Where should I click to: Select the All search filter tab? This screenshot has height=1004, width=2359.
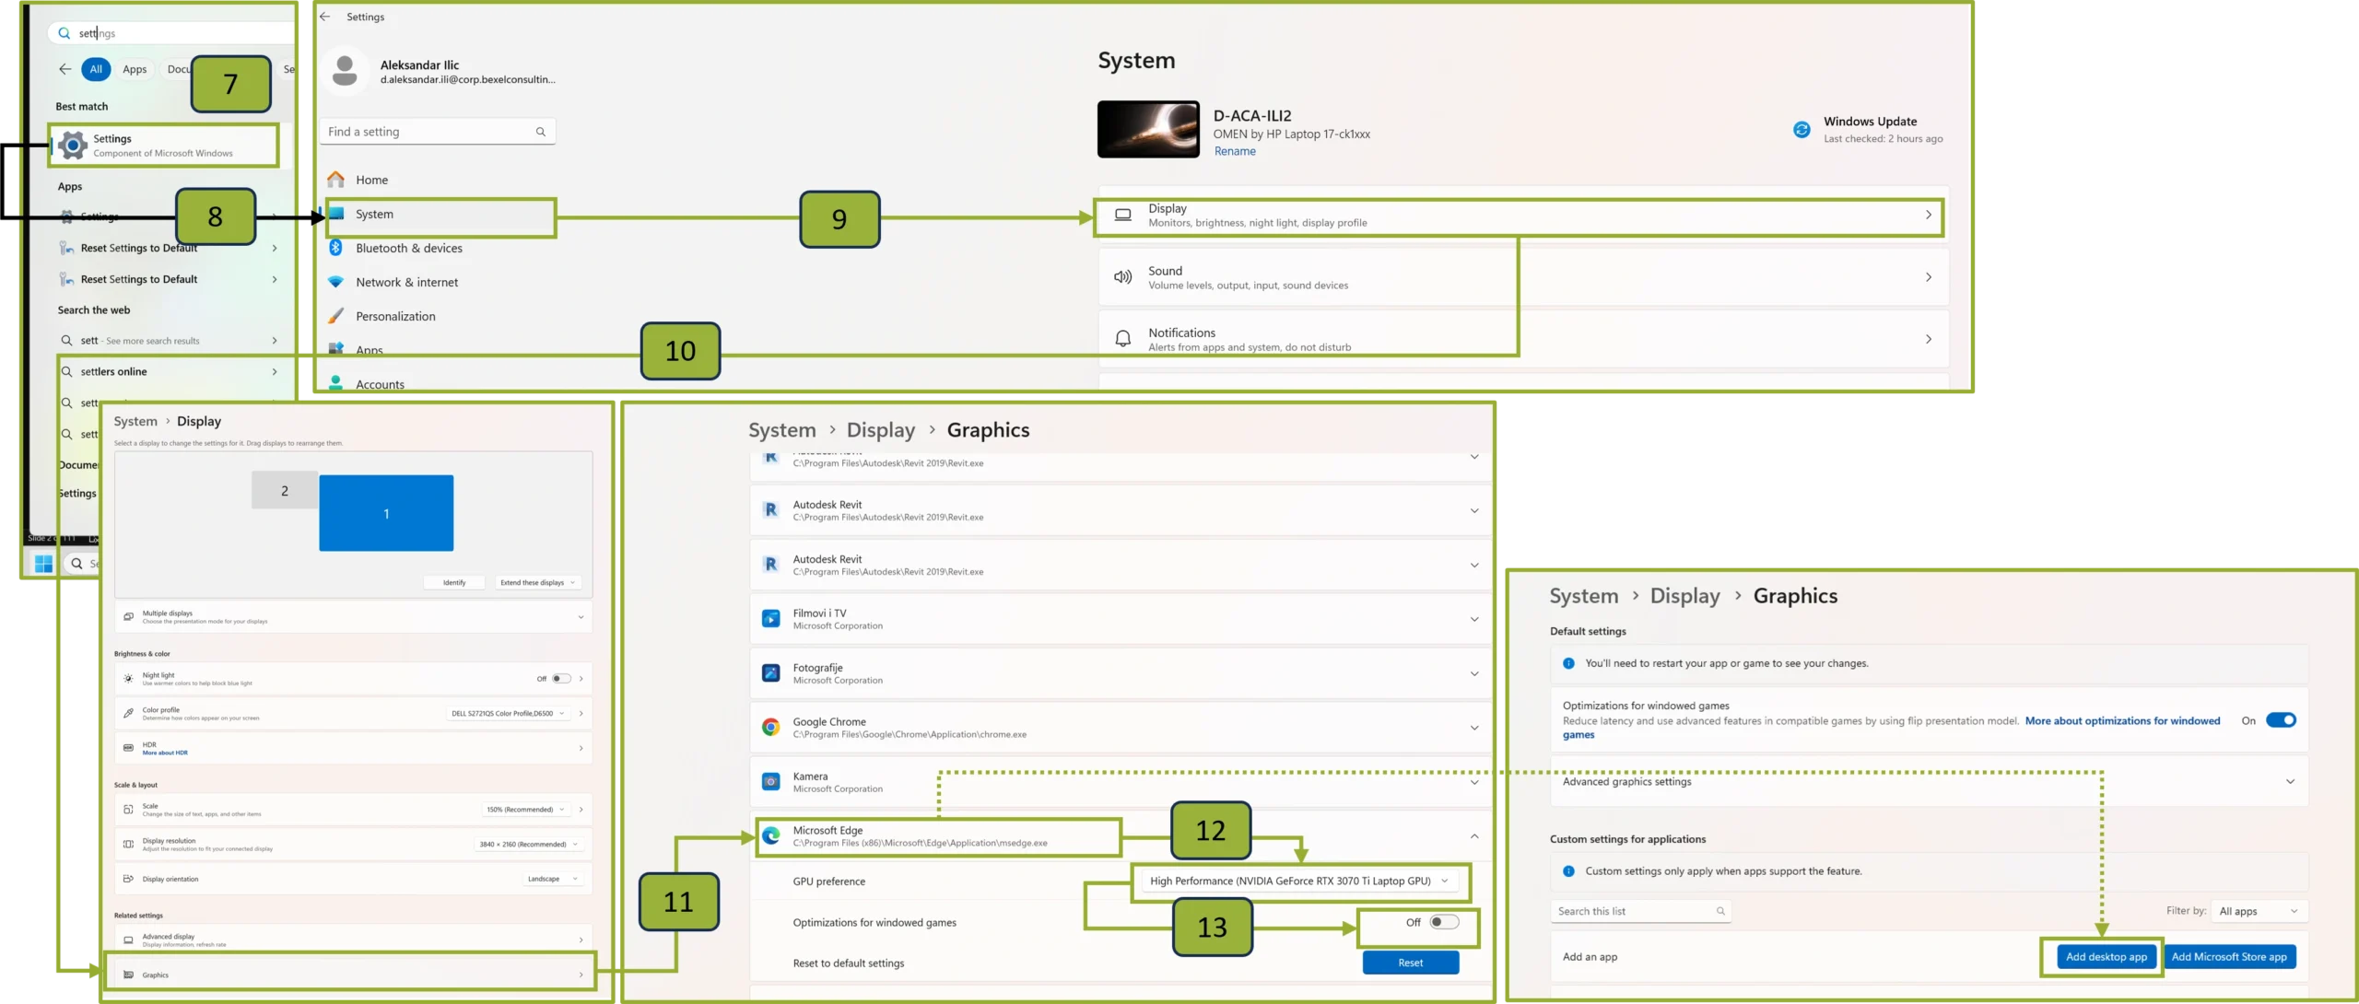tap(96, 69)
